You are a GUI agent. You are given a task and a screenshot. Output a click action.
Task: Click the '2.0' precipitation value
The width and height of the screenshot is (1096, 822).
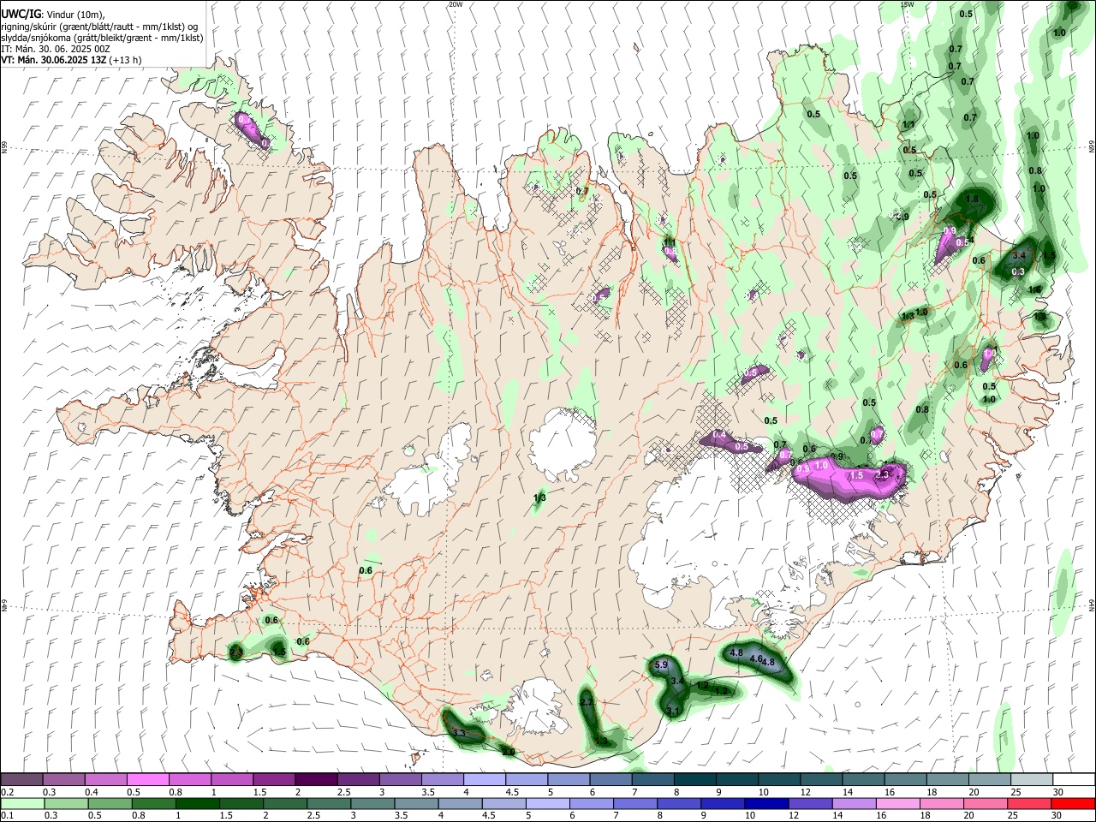click(x=508, y=752)
